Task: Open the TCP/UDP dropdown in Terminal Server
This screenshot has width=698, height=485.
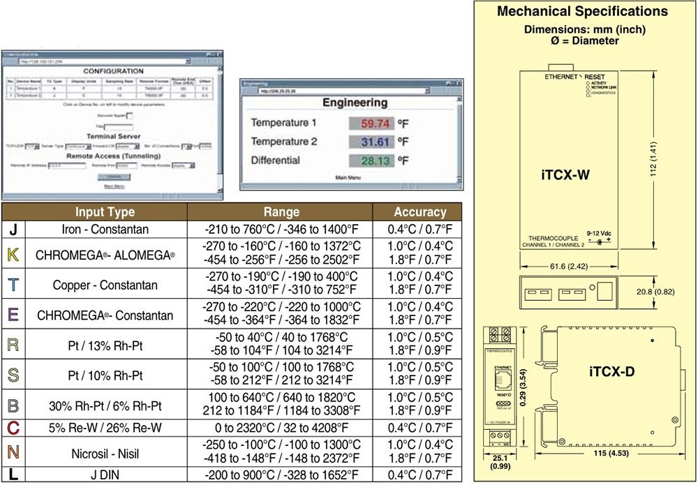Action: (31, 147)
